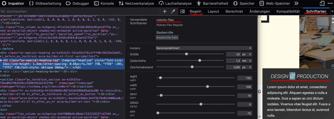
Task: Open the Web-Speicher tool
Action: point(275,3)
